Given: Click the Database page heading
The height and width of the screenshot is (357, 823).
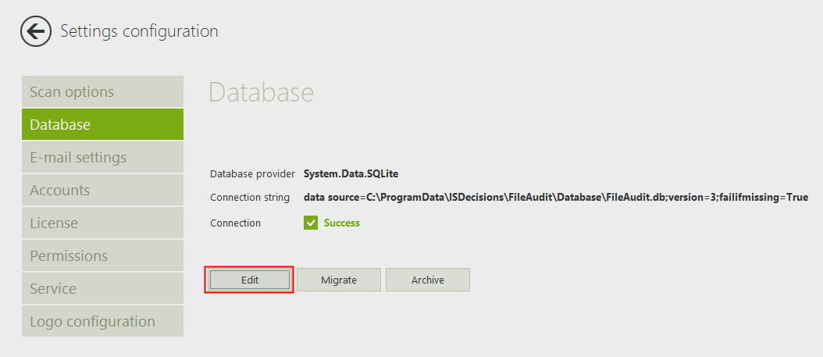Looking at the screenshot, I should click(x=261, y=92).
